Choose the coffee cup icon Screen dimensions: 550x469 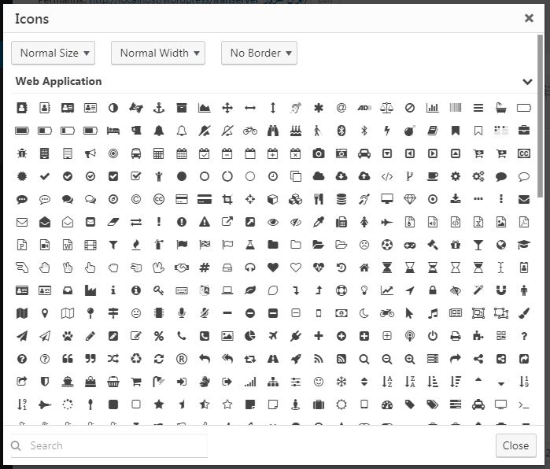[x=433, y=176]
